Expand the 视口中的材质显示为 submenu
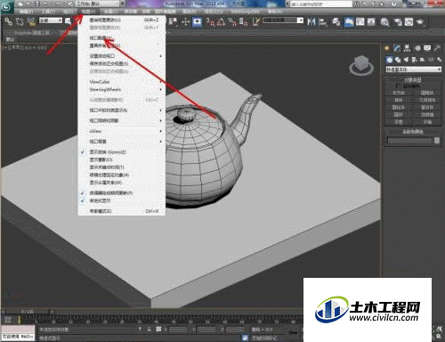 pyautogui.click(x=122, y=110)
